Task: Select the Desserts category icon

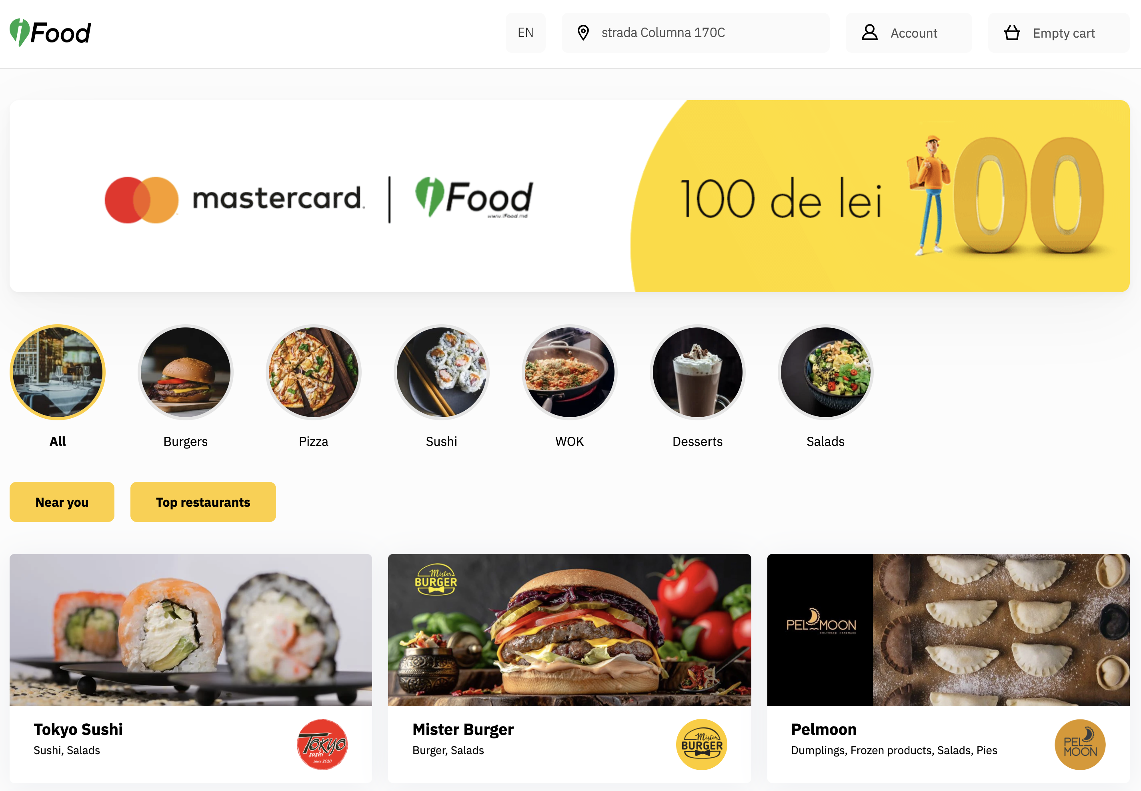Action: [x=697, y=372]
